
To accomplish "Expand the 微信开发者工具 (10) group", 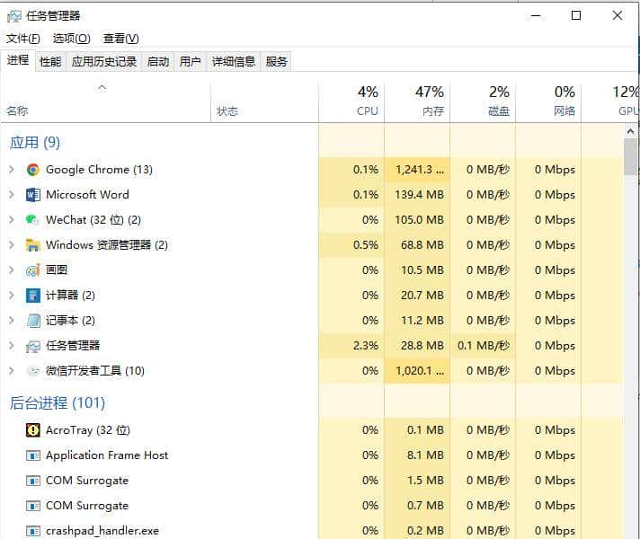I will tap(12, 371).
